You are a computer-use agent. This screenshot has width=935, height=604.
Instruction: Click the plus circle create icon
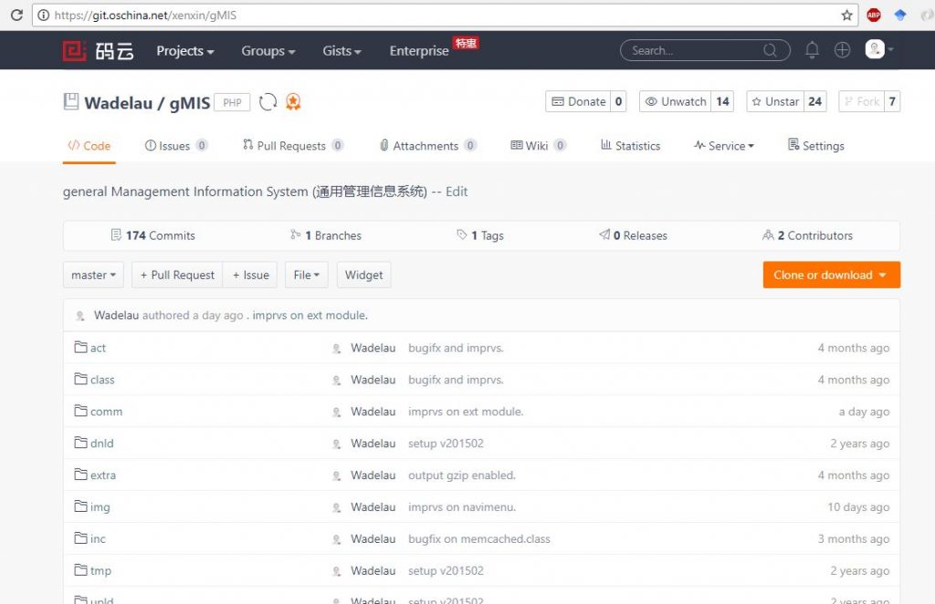842,50
